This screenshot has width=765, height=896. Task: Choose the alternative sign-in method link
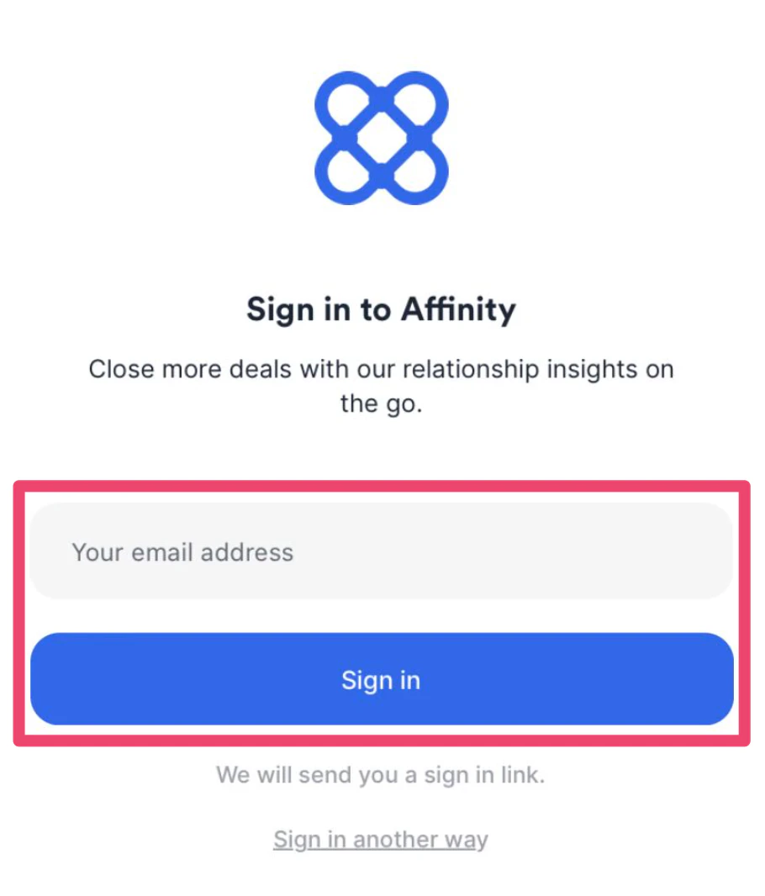click(x=381, y=840)
